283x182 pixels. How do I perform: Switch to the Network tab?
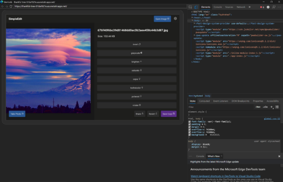[241, 7]
